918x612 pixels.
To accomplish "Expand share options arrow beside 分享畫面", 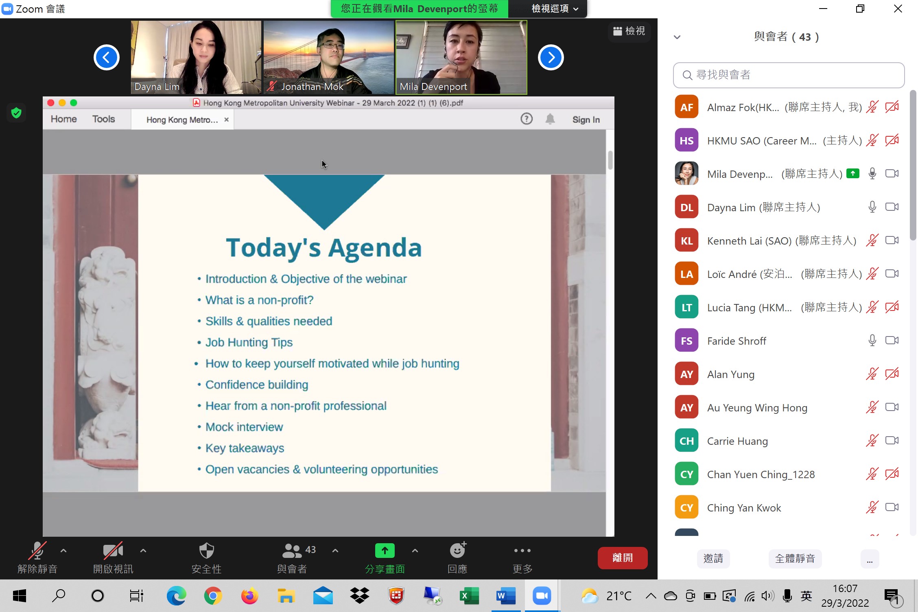I will (x=415, y=551).
